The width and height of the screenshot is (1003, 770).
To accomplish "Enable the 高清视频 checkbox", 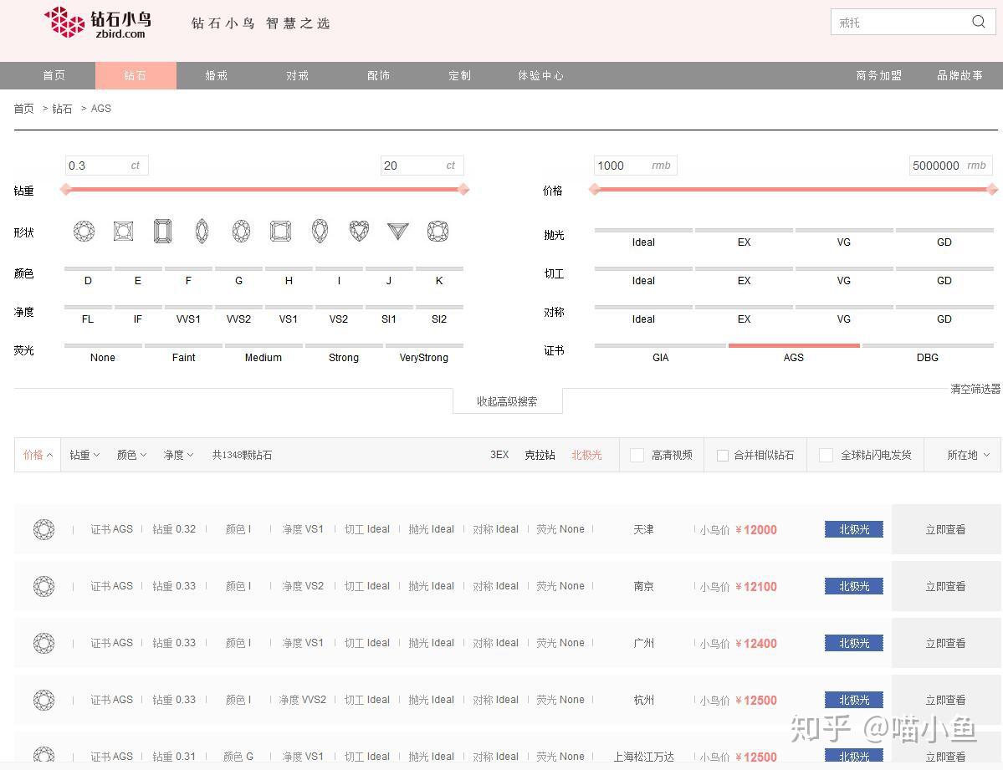I will tap(637, 455).
